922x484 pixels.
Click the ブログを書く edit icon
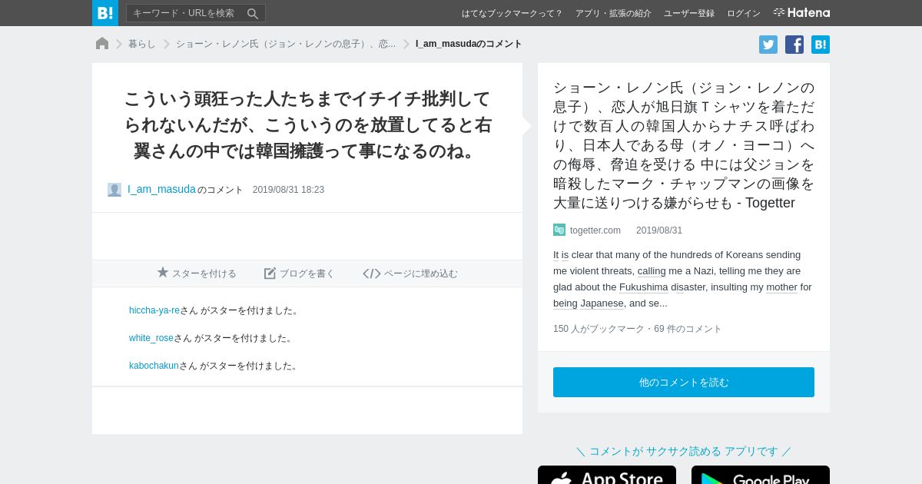(x=270, y=273)
